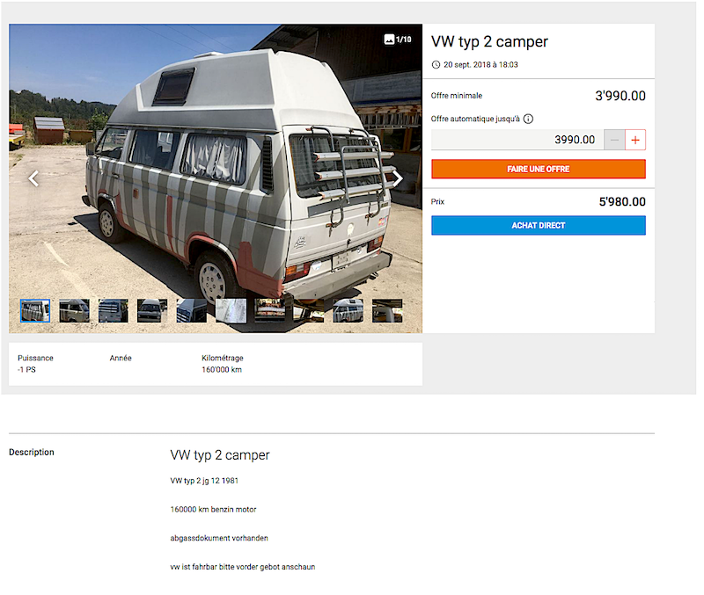Select the sixth light-colored thumbnail
The height and width of the screenshot is (595, 704).
231,311
